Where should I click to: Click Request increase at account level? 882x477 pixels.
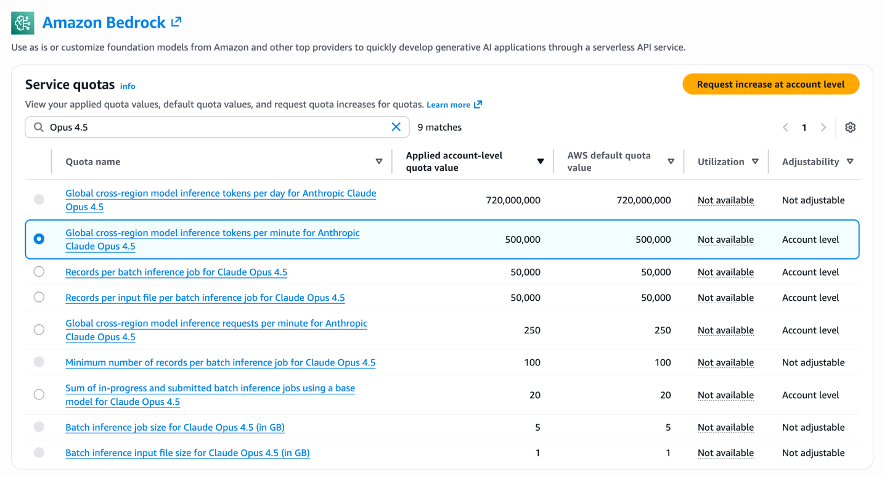[x=770, y=84]
